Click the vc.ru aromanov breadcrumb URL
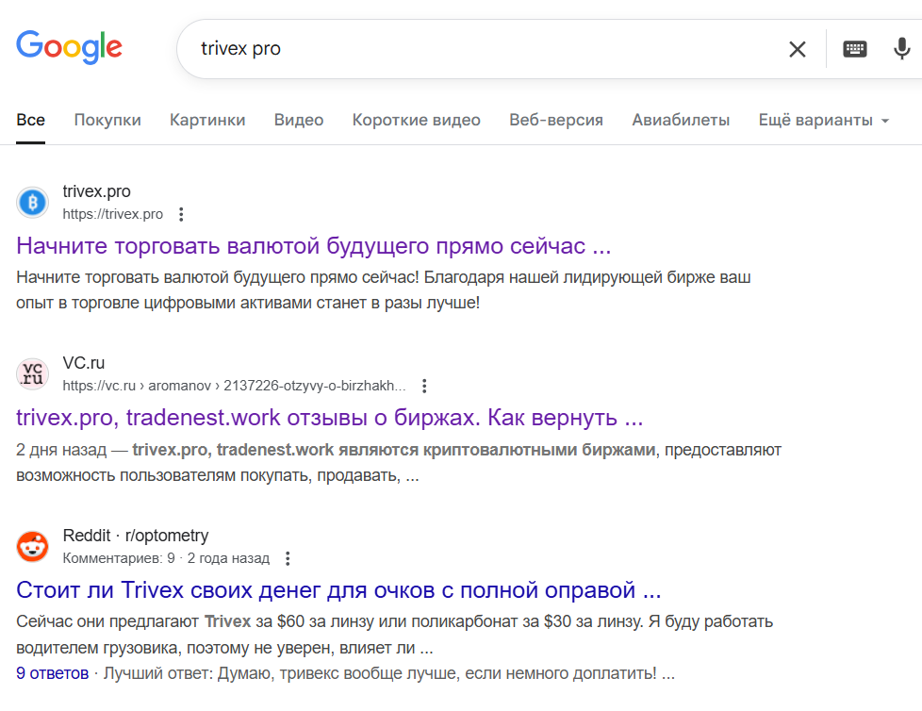Viewport: 922px width, 711px height. (234, 387)
